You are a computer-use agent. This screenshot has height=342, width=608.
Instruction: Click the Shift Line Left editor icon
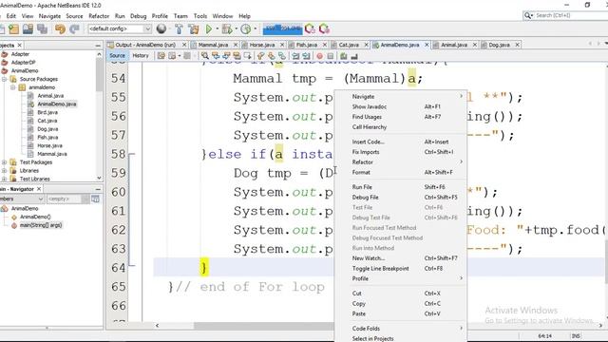tap(295, 56)
